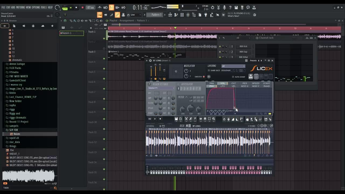Open the VIEW menu
Viewport: 345px width, 194px height.
(28, 7)
